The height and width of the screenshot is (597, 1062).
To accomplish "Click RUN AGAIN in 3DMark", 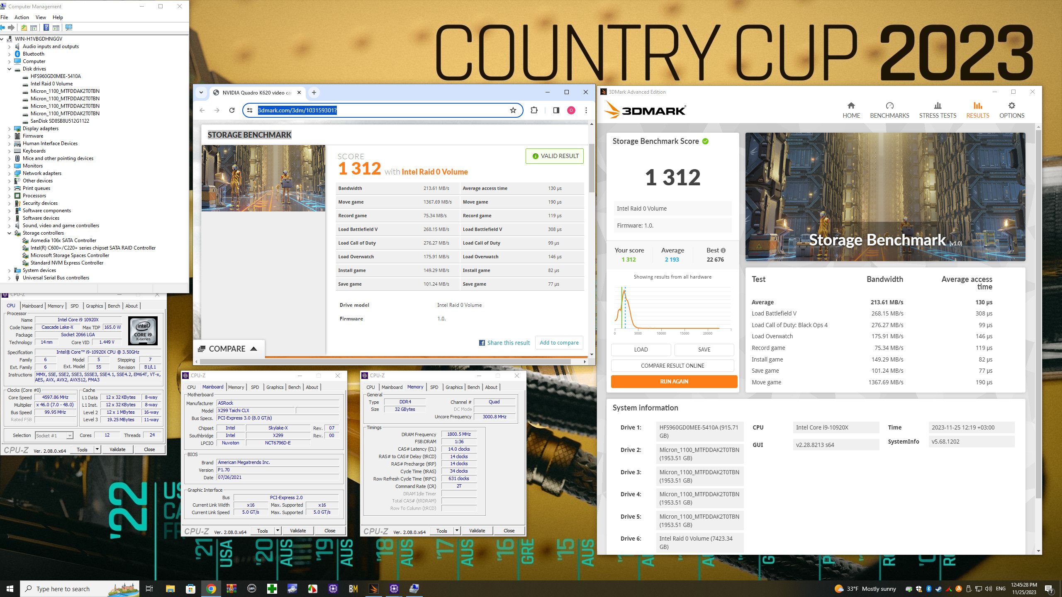I will coord(674,381).
